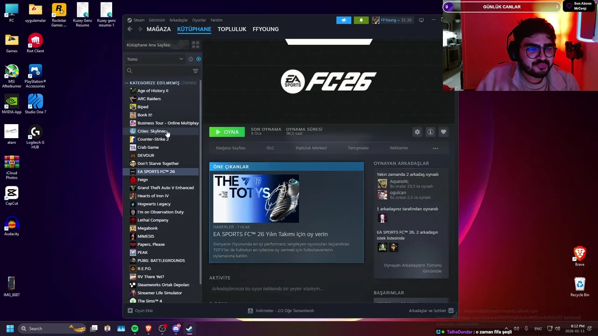Open the MSI Afterburner desktop icon
Screen dimensions: 598x336
[12, 76]
